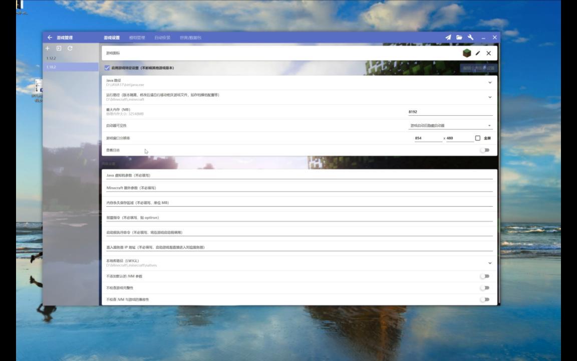Enable the no default JVM arguments switch

click(485, 276)
